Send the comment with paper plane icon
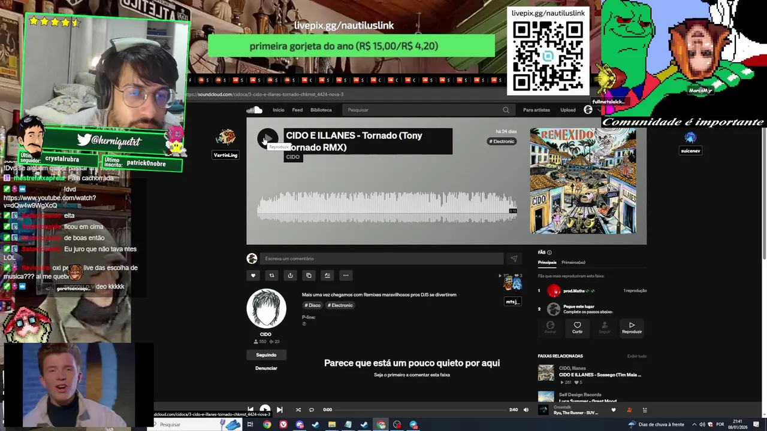The height and width of the screenshot is (431, 767). (514, 259)
